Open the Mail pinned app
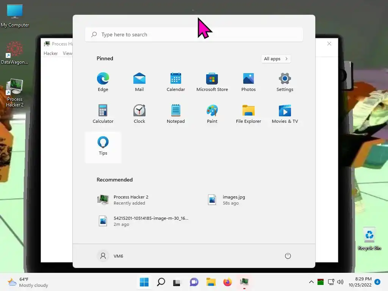Viewport: 388px width, 291px height. tap(139, 82)
